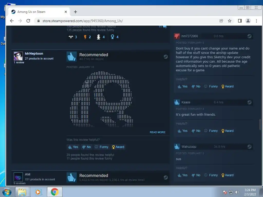This screenshot has width=263, height=197.
Task: Give Award to Walruzuqu's review
Action: 228,175
